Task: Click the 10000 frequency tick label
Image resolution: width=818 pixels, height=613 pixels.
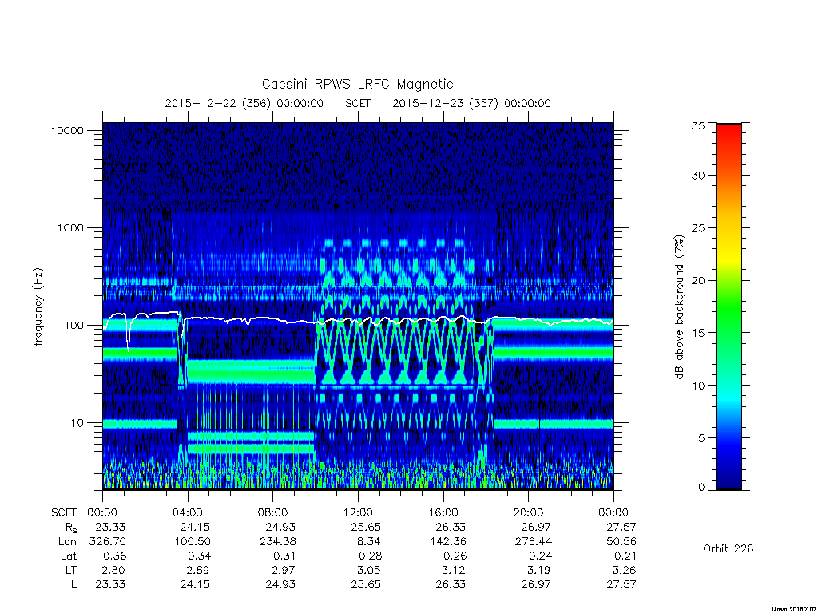Action: click(67, 131)
